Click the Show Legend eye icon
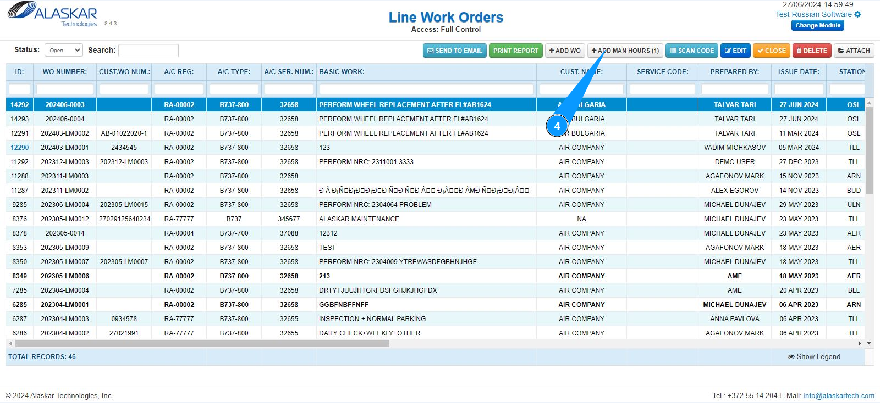The height and width of the screenshot is (403, 880). (x=791, y=357)
